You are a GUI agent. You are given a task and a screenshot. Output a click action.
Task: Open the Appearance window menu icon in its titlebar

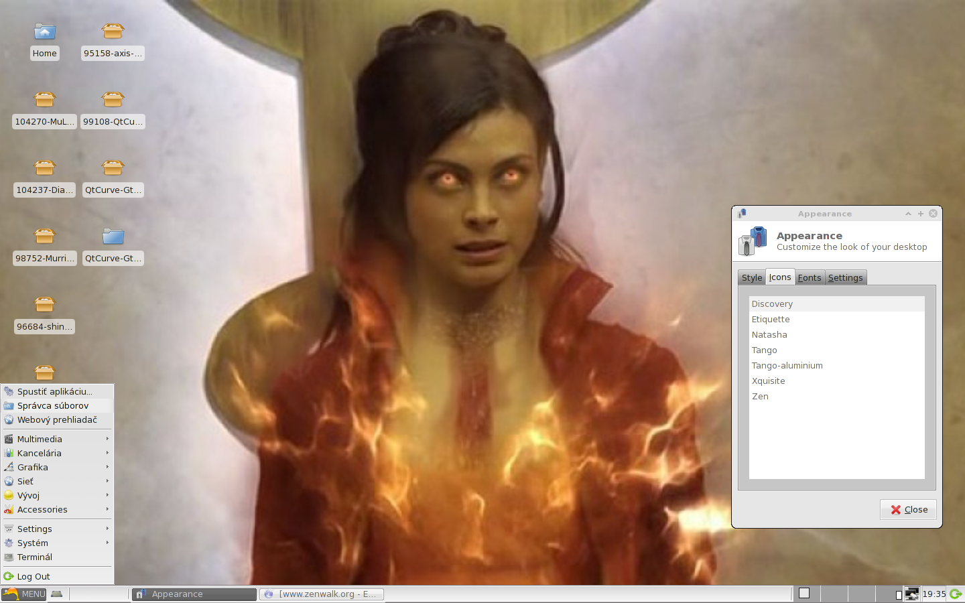point(742,214)
